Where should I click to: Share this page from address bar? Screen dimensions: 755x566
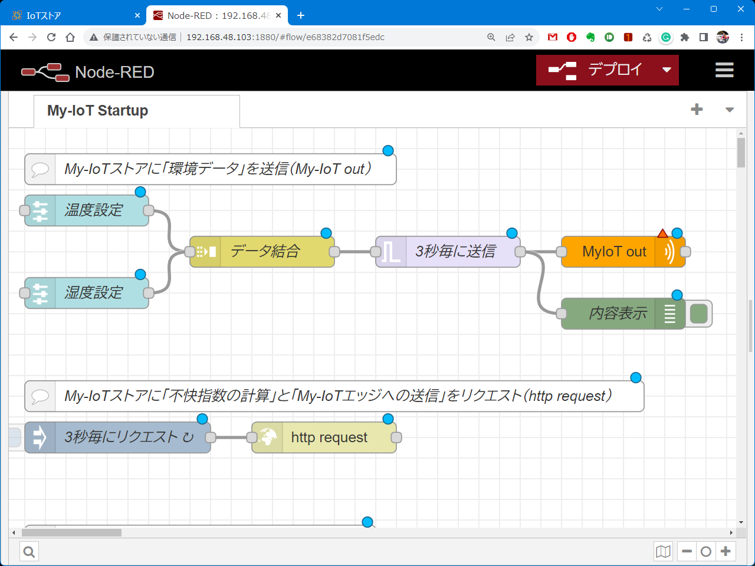[x=510, y=37]
